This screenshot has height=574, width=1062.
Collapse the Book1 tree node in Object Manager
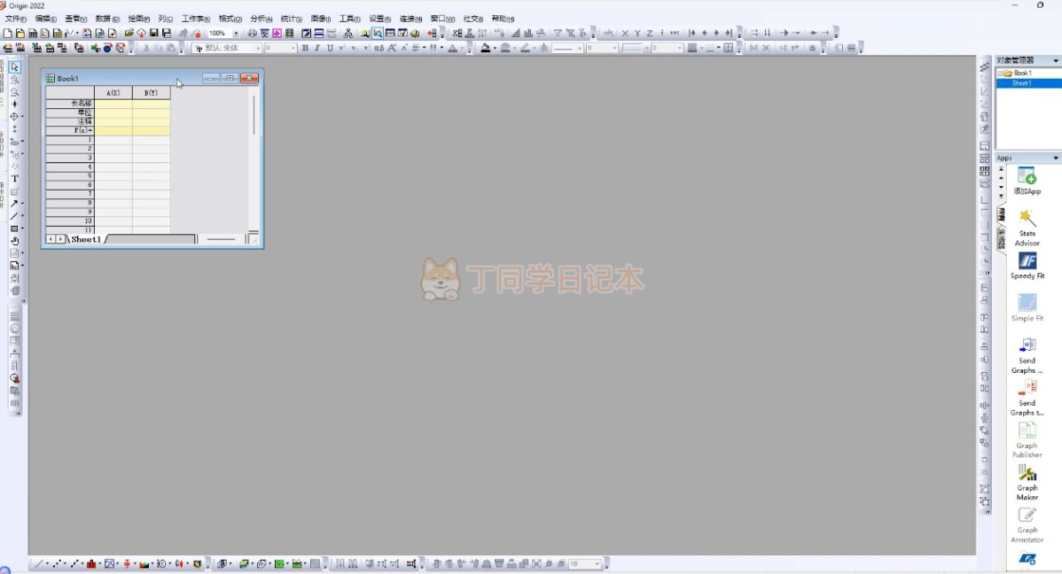[x=1000, y=74]
